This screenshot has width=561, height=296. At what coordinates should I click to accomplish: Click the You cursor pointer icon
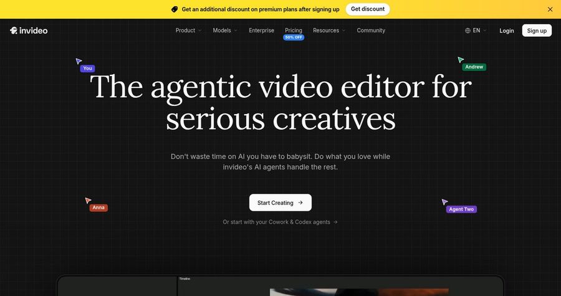pyautogui.click(x=79, y=61)
